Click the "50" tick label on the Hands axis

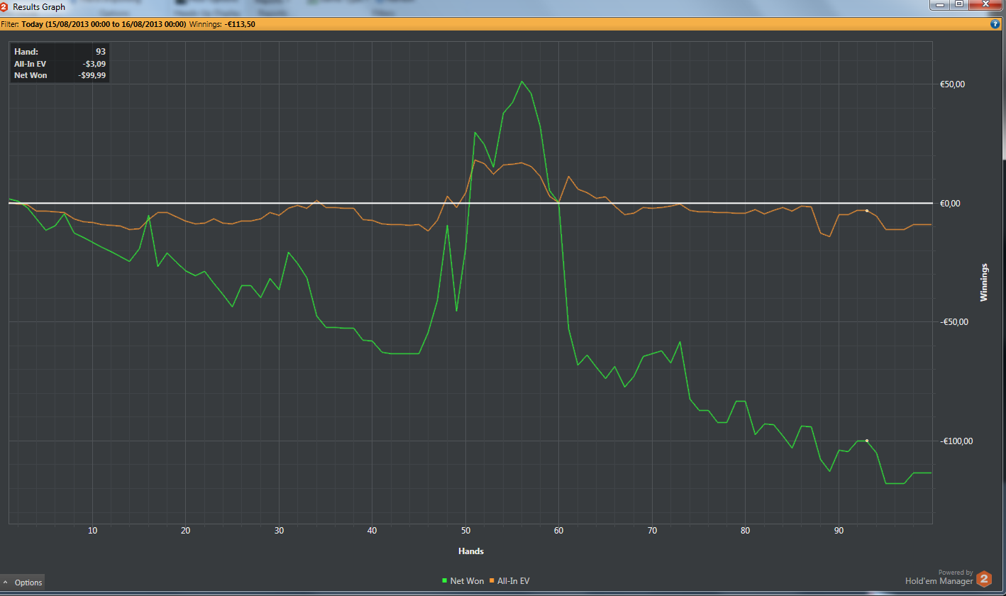pos(465,531)
